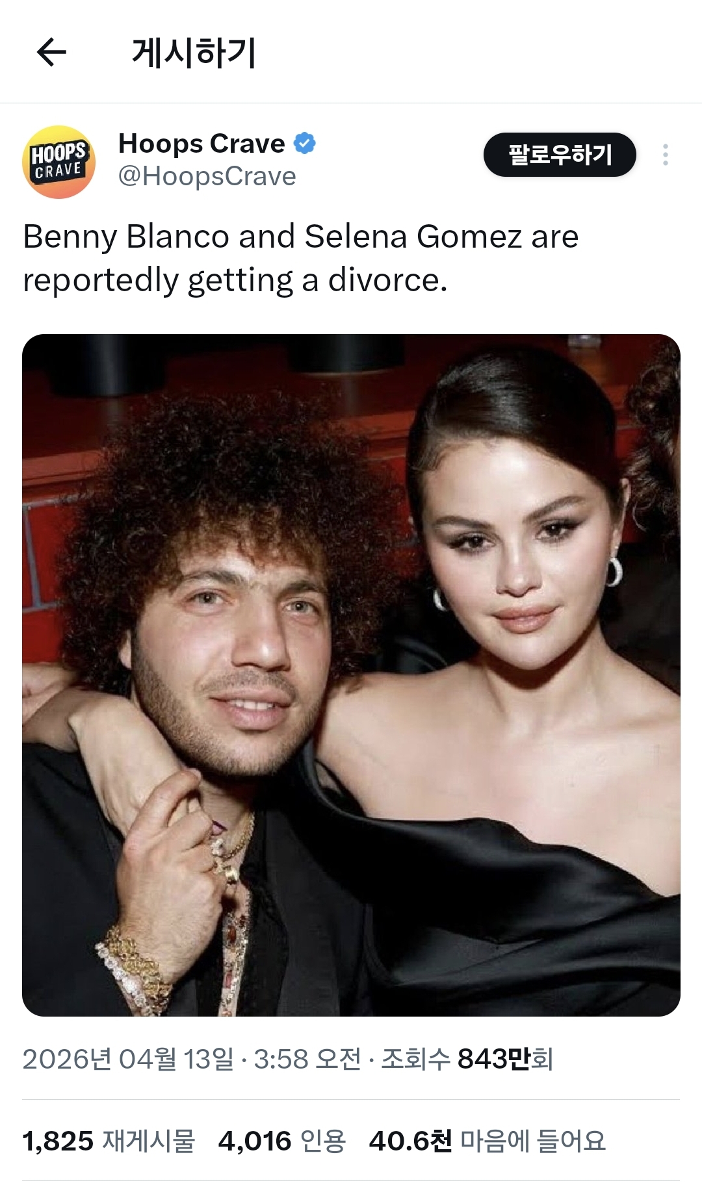
Task: View the 40.6천 마음에 들어요 likes list
Action: point(487,1141)
